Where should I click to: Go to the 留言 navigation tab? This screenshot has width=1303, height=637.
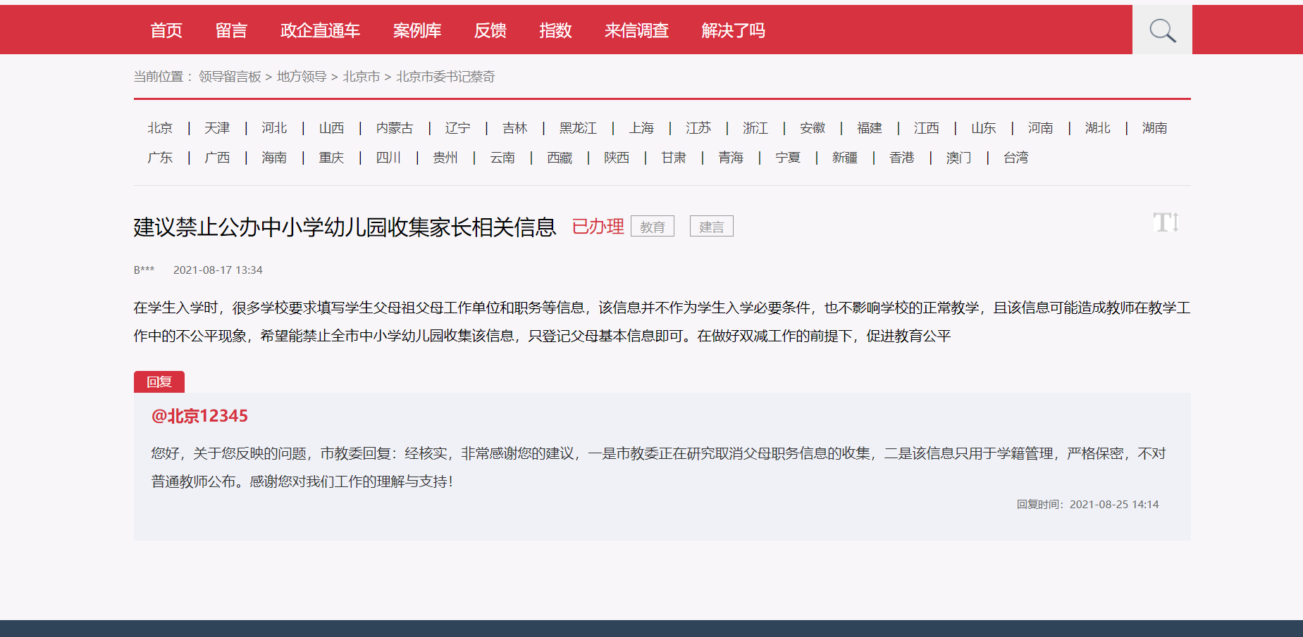point(231,30)
